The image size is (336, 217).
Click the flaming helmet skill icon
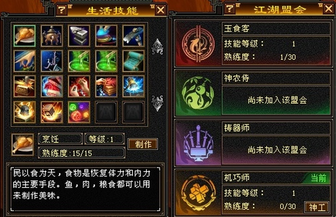(24, 112)
